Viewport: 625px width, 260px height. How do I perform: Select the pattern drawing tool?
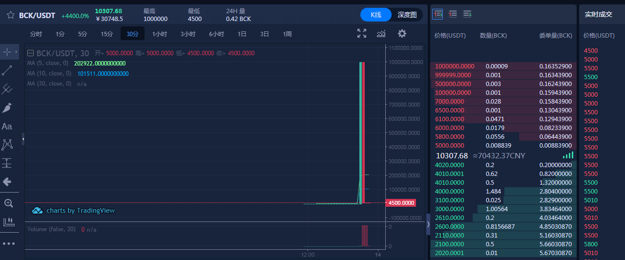(7, 144)
